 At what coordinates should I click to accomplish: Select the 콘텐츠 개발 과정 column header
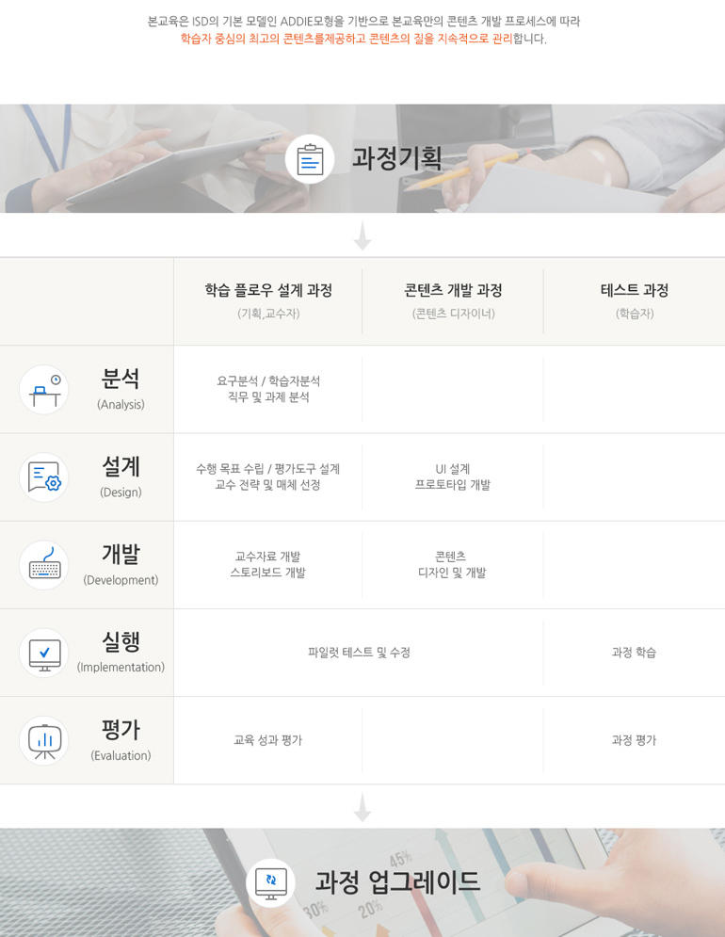tap(453, 290)
